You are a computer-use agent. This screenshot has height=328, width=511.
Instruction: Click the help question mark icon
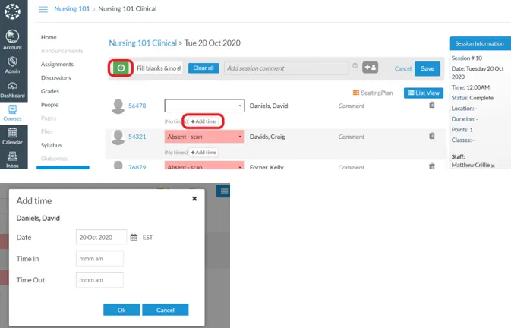pyautogui.click(x=355, y=65)
